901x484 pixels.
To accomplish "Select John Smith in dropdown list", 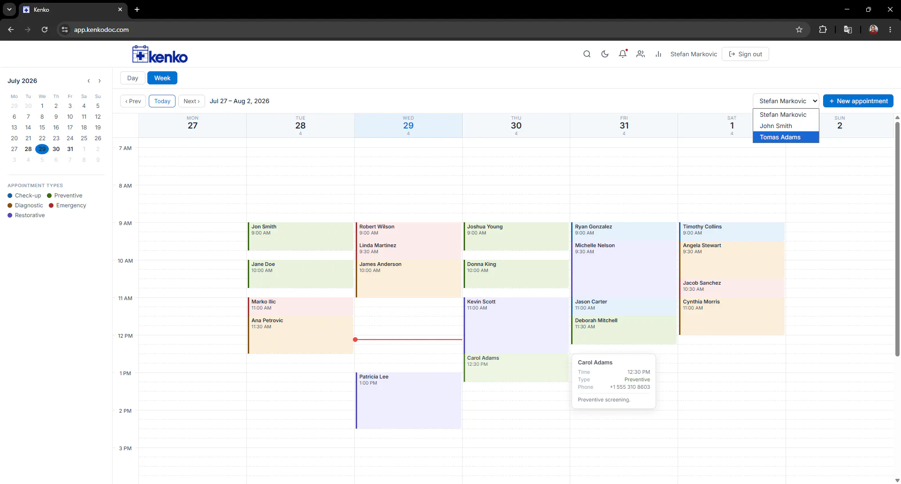I will 786,126.
